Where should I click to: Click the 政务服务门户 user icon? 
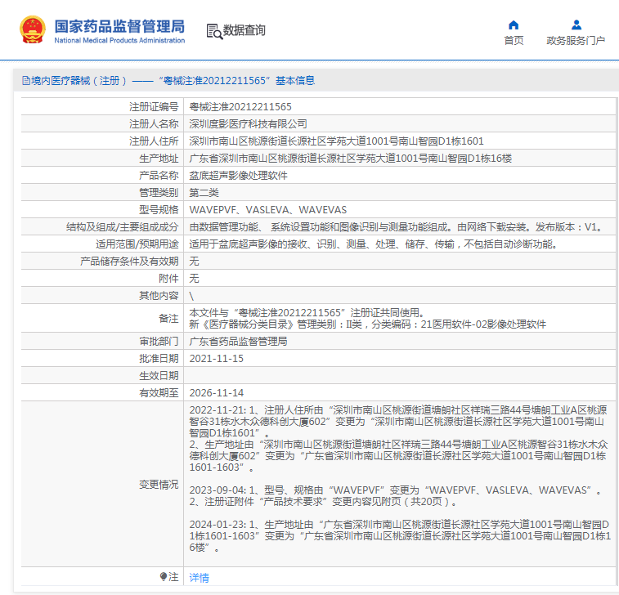(x=576, y=25)
